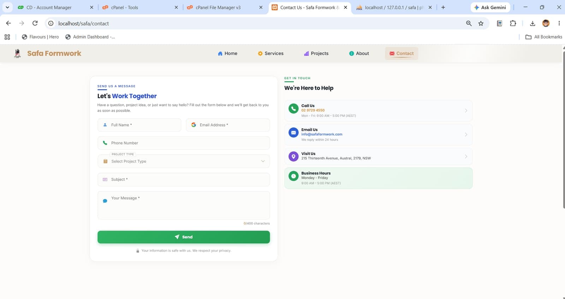The width and height of the screenshot is (565, 299).
Task: Click the purple location pin icon in Visit Us
Action: [x=293, y=156]
